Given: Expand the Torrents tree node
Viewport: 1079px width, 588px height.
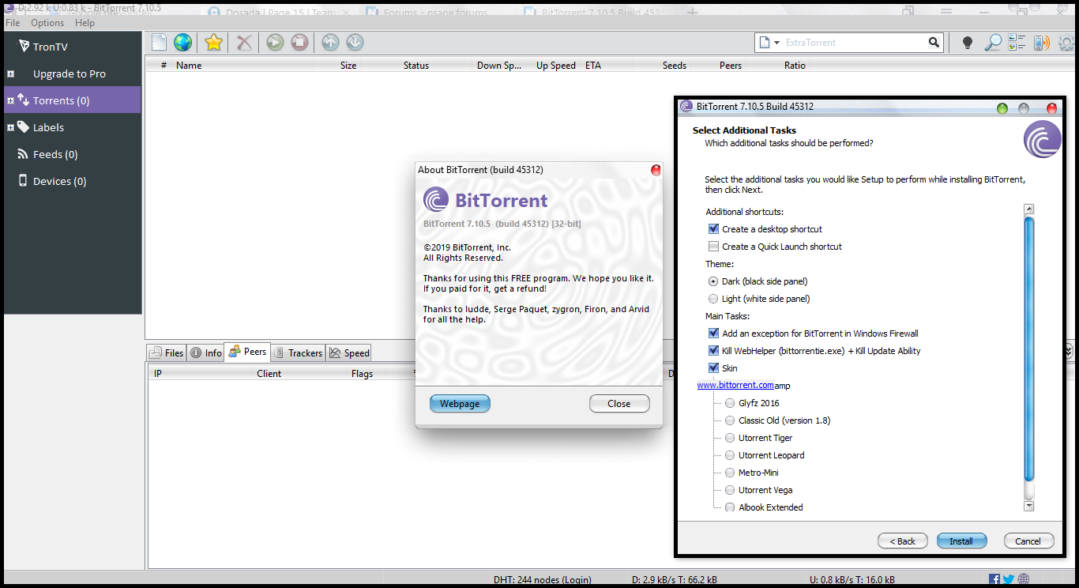Looking at the screenshot, I should tap(11, 100).
